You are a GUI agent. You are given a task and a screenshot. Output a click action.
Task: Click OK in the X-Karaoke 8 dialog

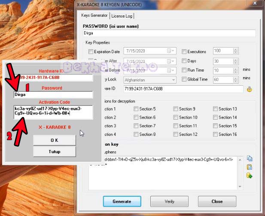(x=55, y=140)
